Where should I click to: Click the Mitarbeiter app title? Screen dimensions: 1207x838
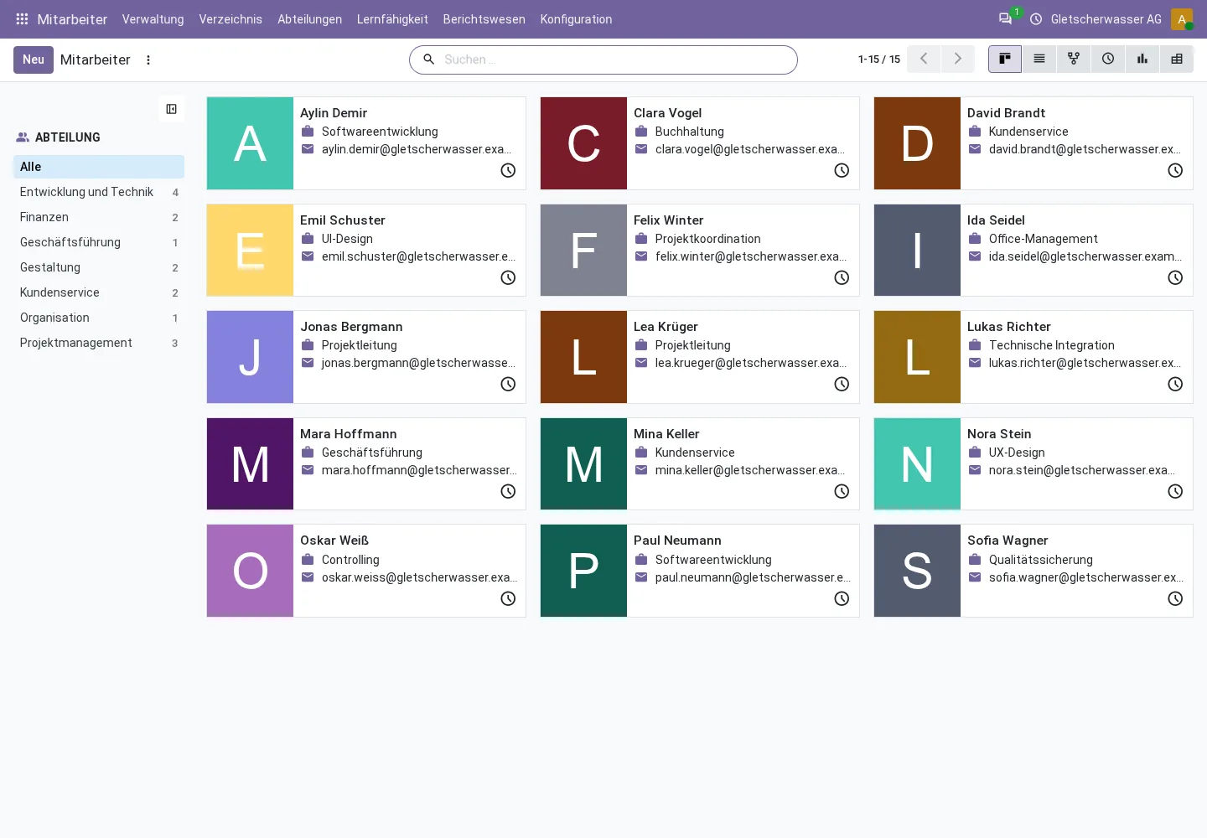tap(72, 19)
